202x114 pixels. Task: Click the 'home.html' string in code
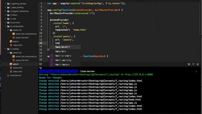[80, 30]
